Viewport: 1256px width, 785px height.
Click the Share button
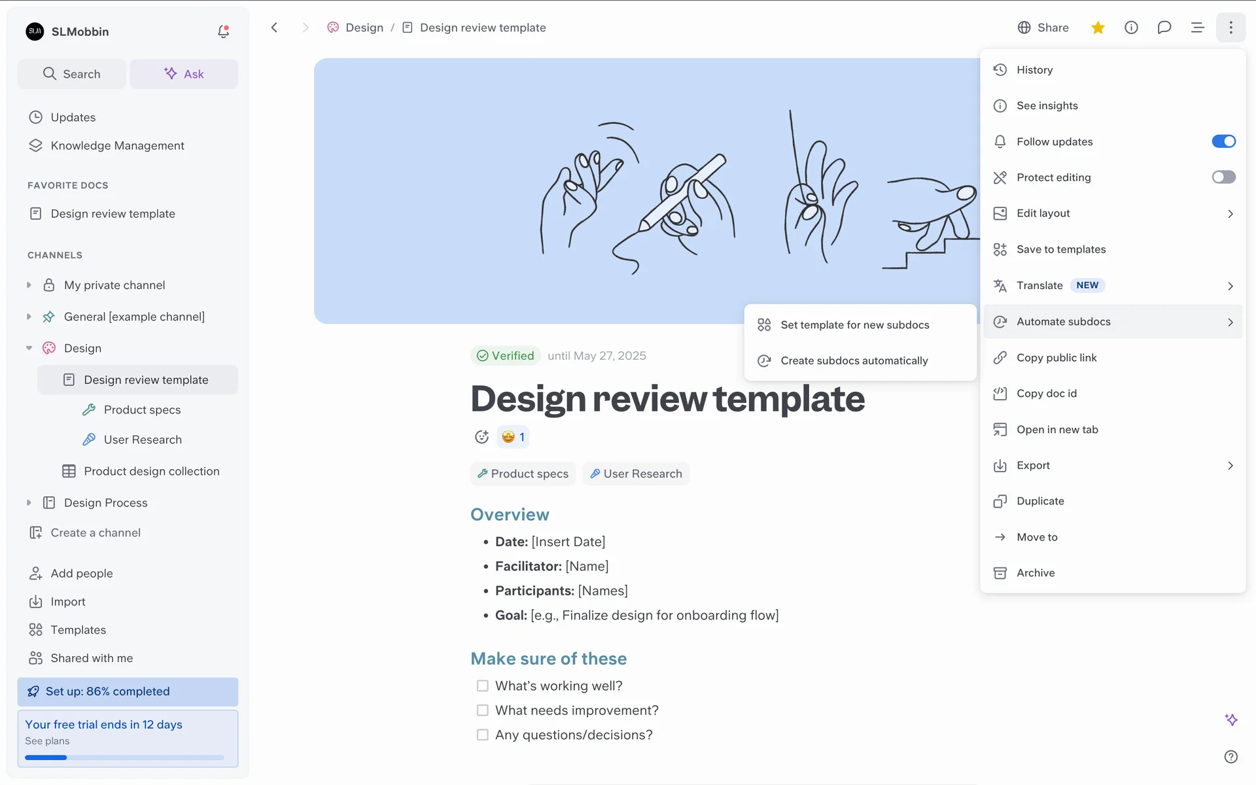(1043, 27)
